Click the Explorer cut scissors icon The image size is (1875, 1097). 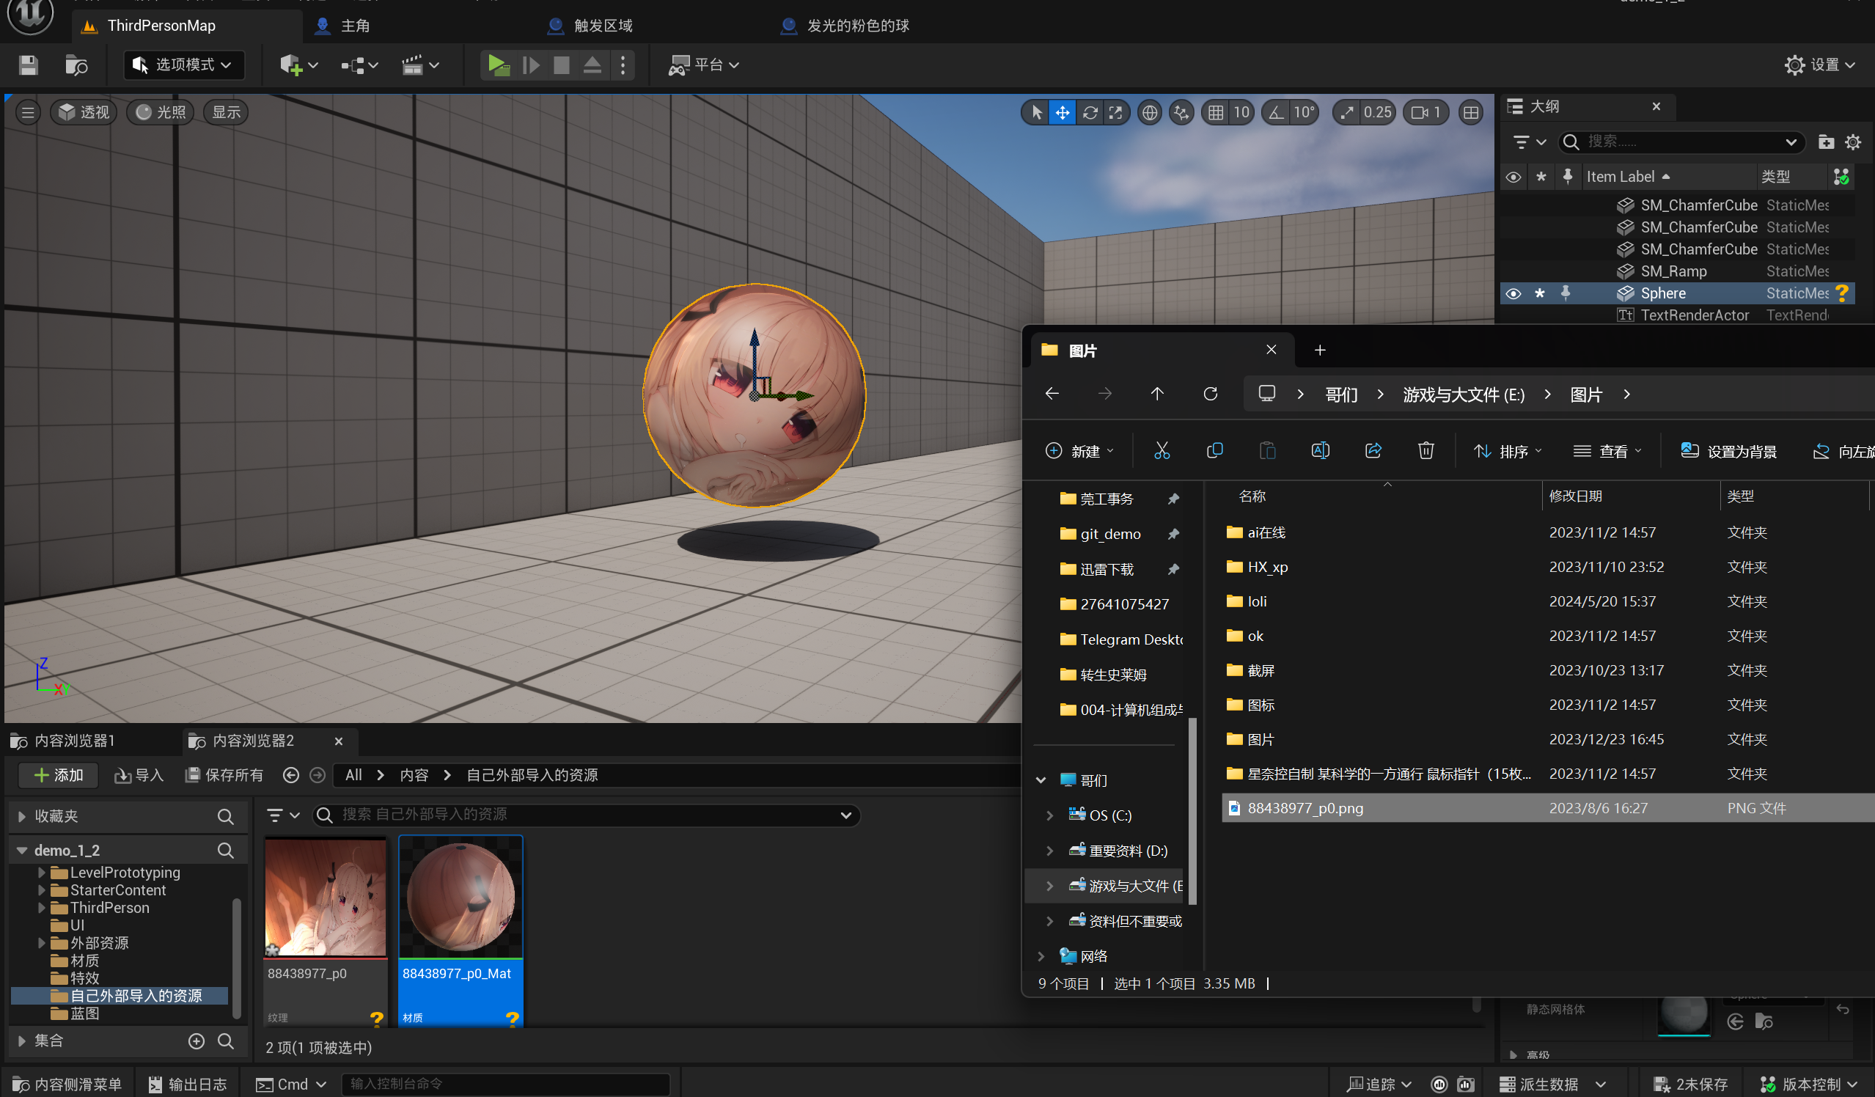coord(1162,451)
